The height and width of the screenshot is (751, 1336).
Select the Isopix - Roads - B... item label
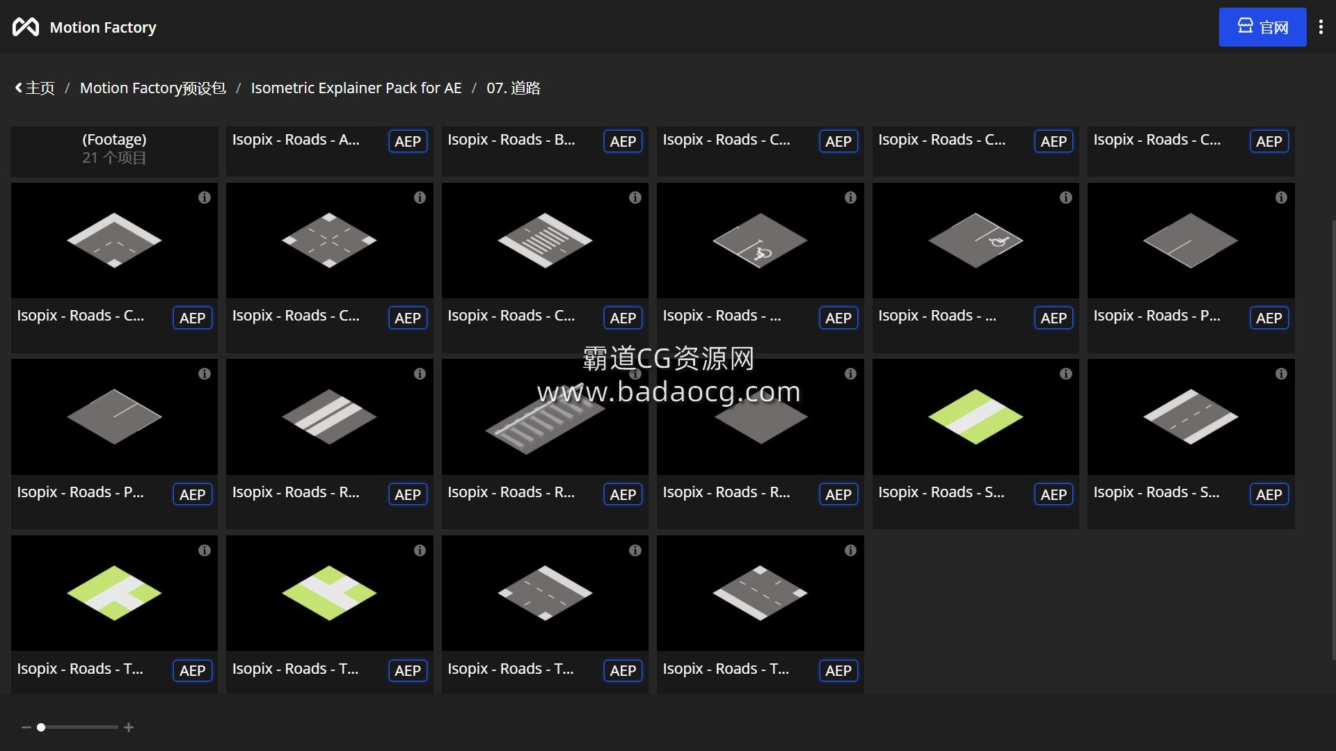pos(511,140)
